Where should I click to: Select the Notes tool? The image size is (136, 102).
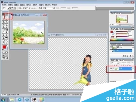(x=4, y=41)
